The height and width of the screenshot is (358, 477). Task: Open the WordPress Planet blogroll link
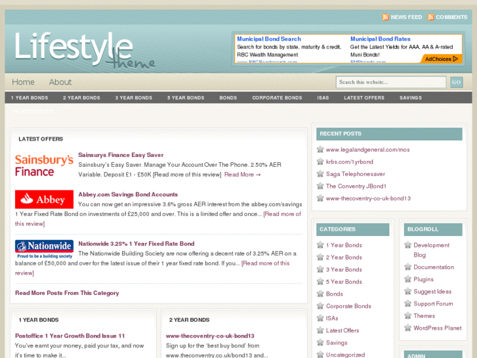(x=438, y=328)
